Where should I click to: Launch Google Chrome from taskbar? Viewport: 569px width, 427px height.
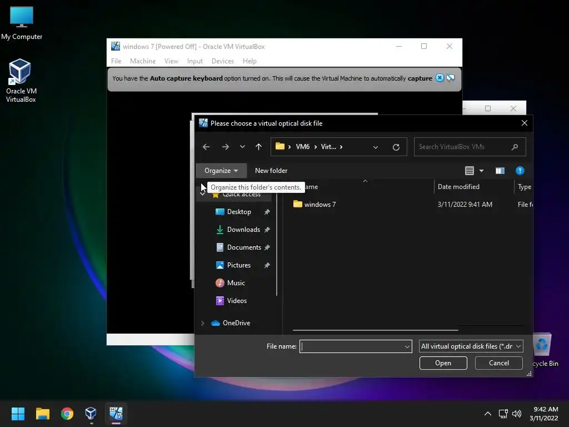(x=67, y=414)
